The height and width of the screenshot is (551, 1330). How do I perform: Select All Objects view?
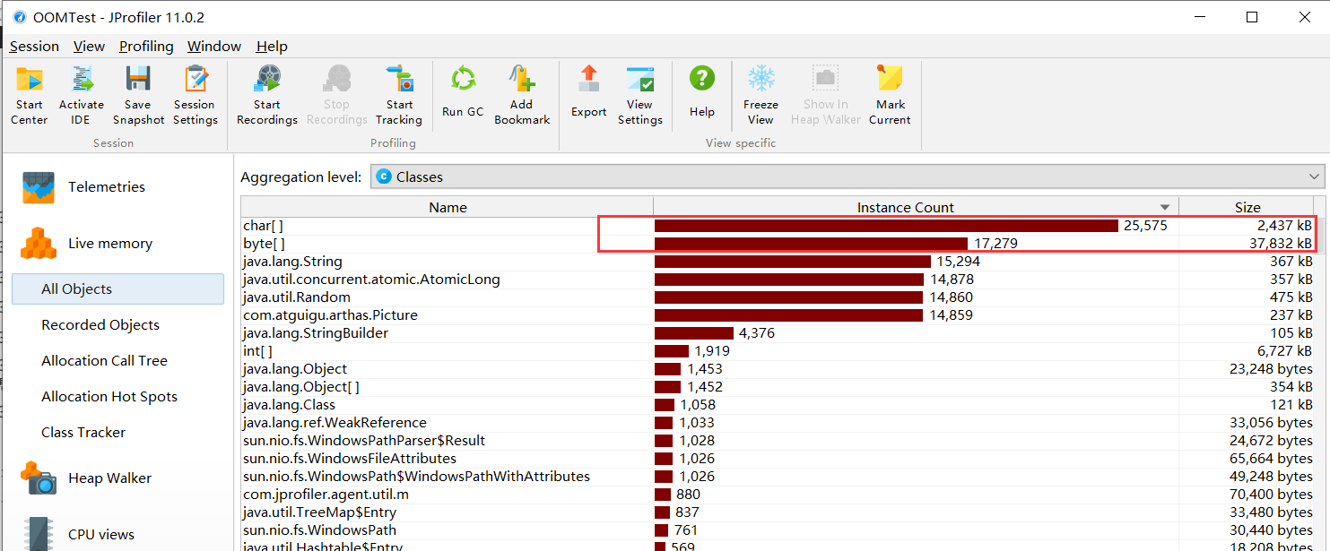pos(117,289)
